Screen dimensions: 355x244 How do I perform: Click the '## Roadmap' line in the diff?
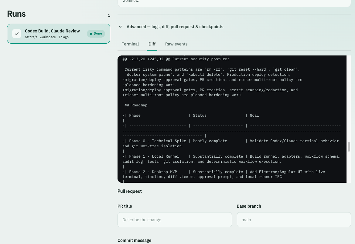(x=136, y=105)
